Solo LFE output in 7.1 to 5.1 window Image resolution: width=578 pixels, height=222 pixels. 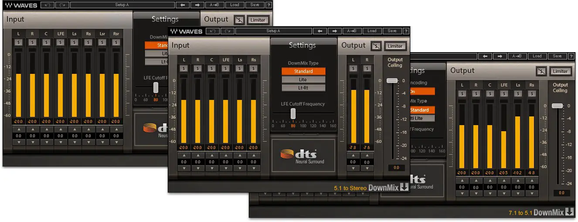504,94
